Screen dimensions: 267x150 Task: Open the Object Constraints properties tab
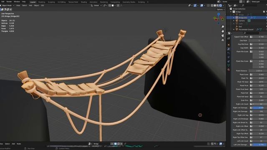229,61
